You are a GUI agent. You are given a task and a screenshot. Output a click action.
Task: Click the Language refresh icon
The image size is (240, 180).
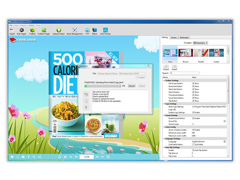coord(225,141)
